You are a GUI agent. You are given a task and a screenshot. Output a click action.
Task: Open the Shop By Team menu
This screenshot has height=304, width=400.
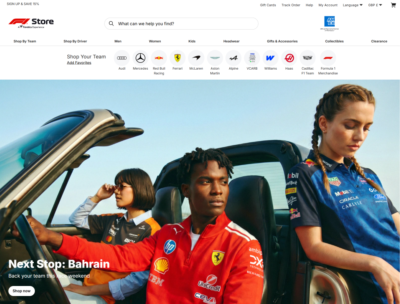[25, 41]
